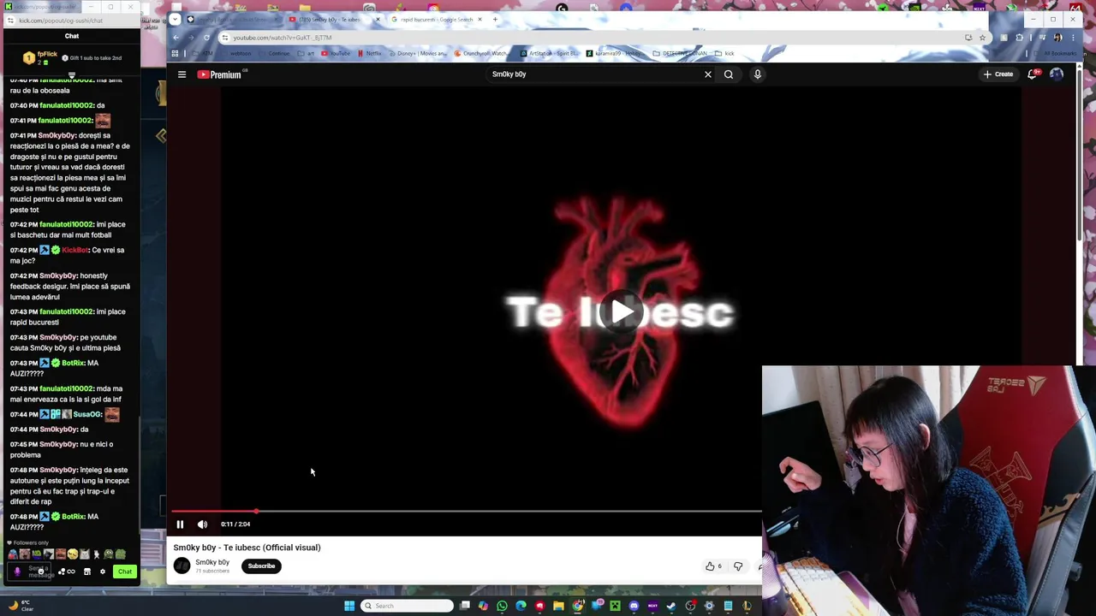Switch to the Sm0ky b0y - Te iubesc tab

click(x=335, y=19)
